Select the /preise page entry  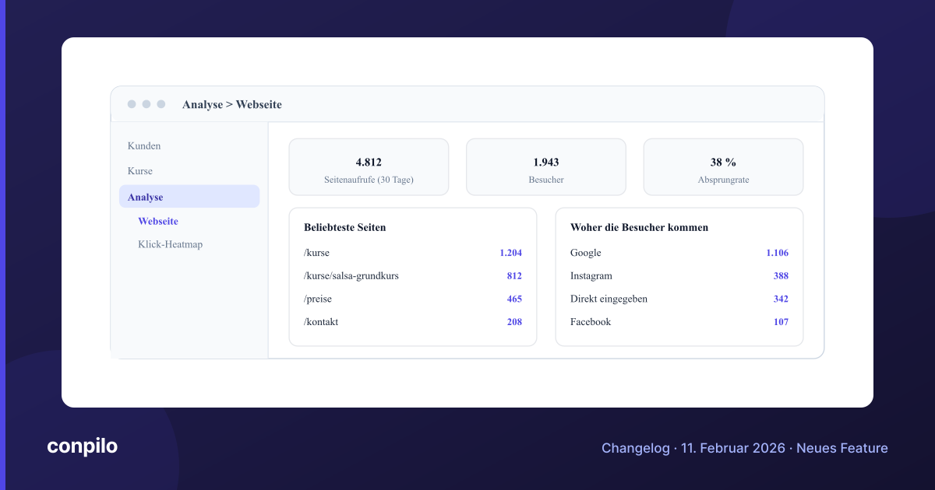point(413,299)
